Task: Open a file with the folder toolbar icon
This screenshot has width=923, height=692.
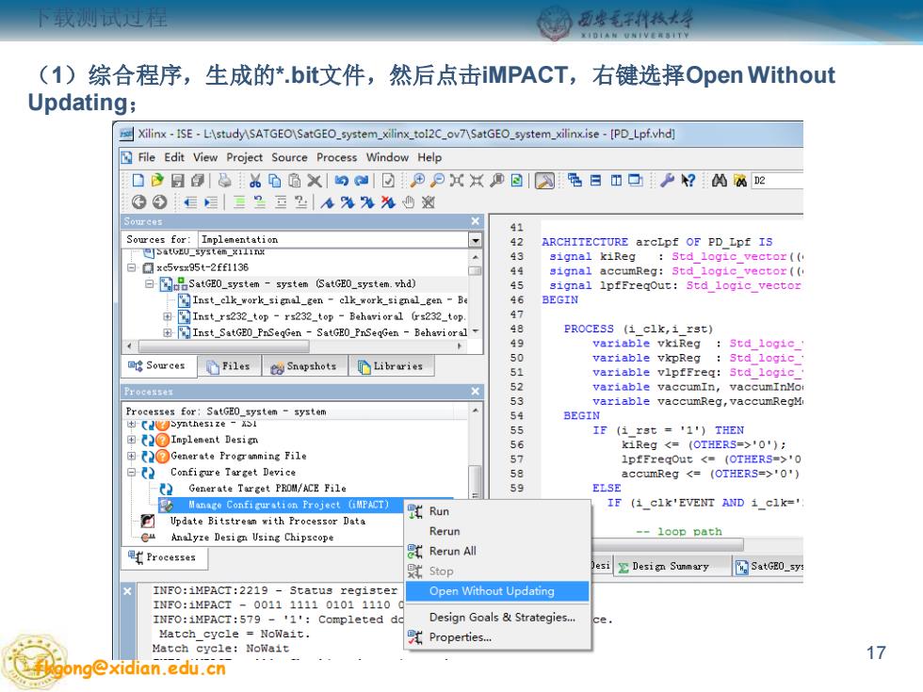Action: click(x=157, y=181)
